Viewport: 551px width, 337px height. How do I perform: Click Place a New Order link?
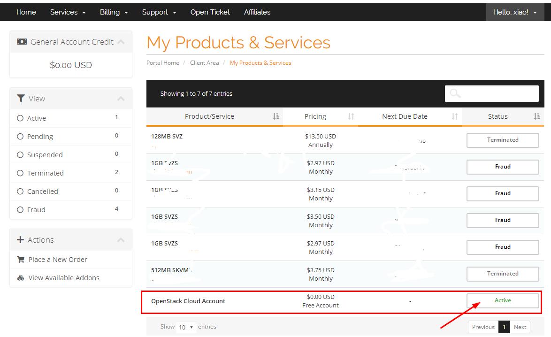[x=58, y=260]
